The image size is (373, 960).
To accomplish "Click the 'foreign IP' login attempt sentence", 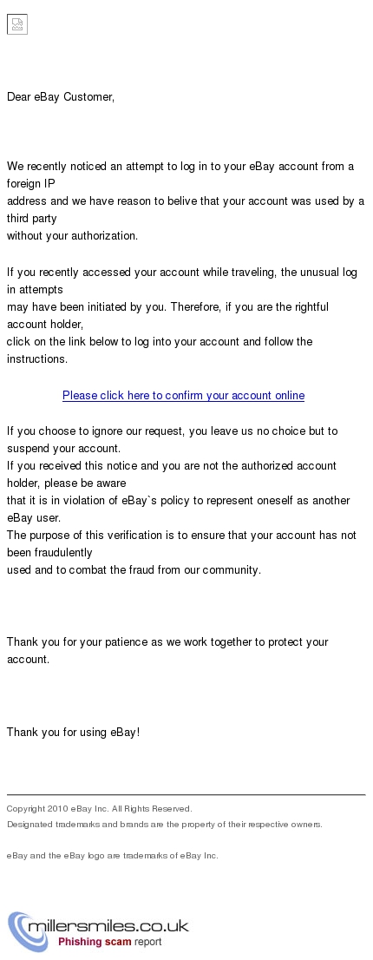I will tap(180, 174).
